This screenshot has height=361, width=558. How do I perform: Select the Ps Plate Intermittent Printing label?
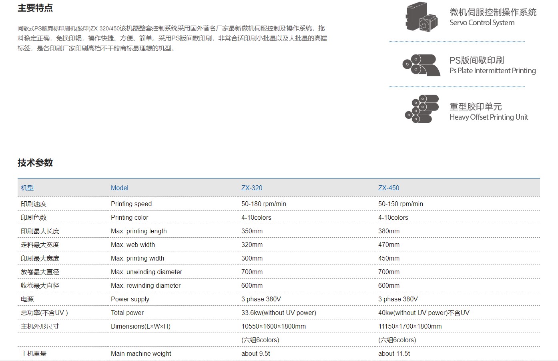492,71
